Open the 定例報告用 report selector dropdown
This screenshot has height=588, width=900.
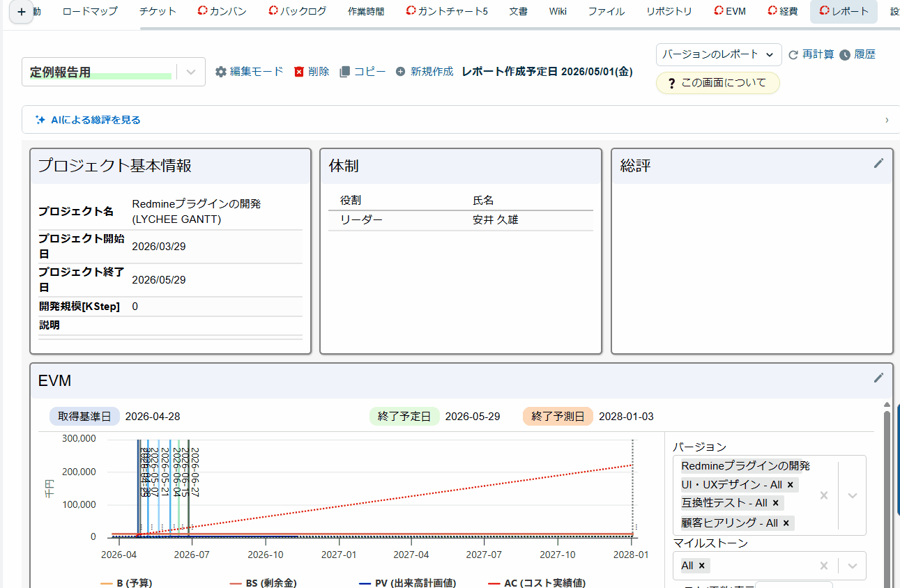click(192, 72)
